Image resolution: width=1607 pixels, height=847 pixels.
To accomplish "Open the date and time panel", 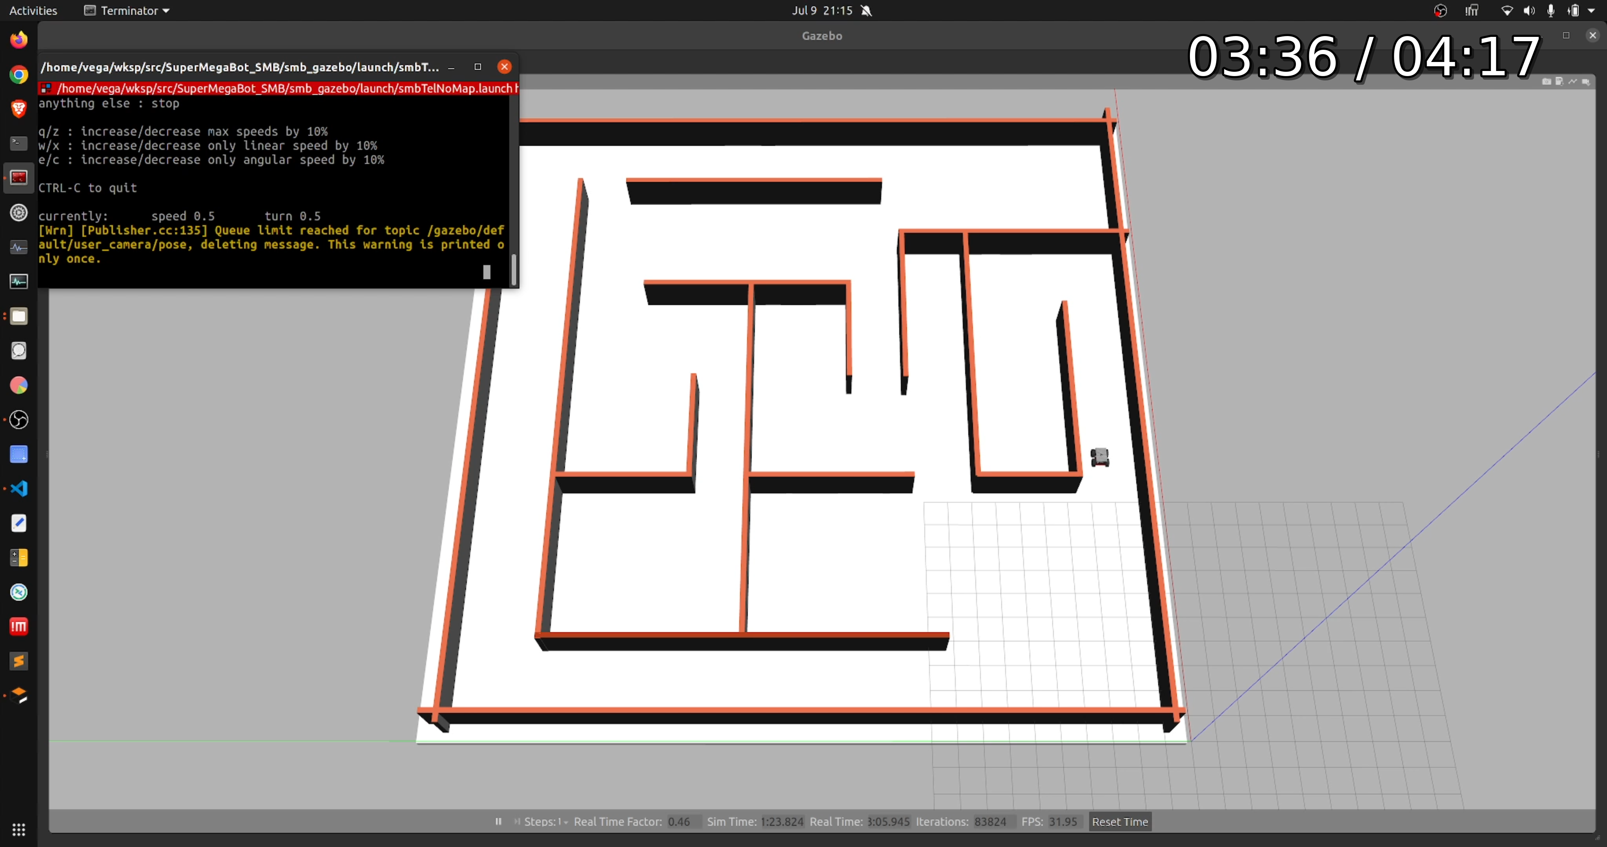I will [822, 11].
